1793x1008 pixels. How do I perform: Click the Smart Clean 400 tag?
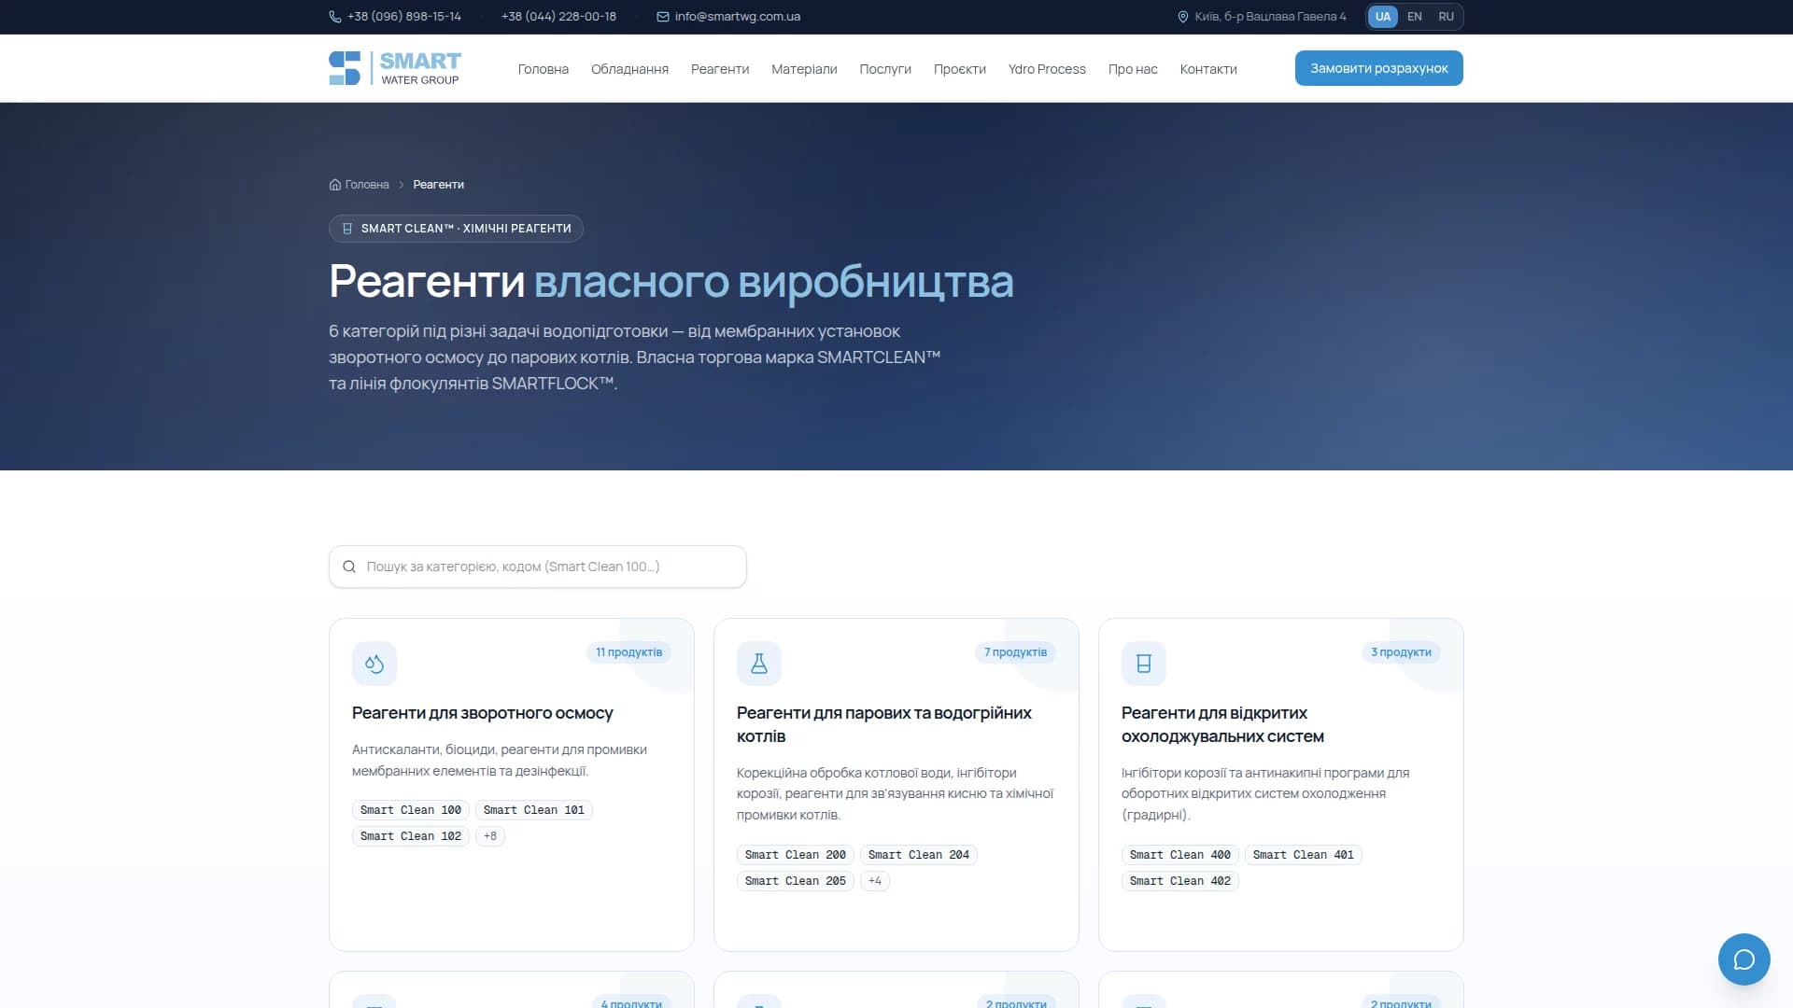[1180, 855]
